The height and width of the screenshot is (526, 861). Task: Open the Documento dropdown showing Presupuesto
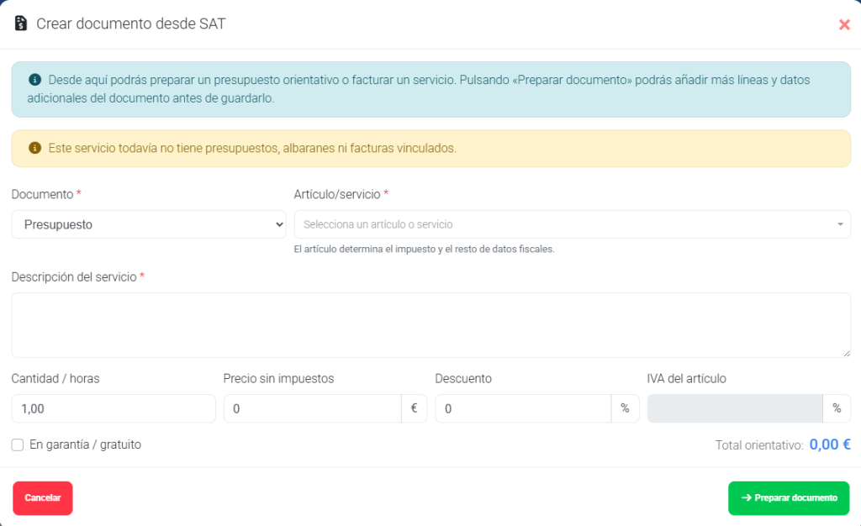(x=149, y=224)
